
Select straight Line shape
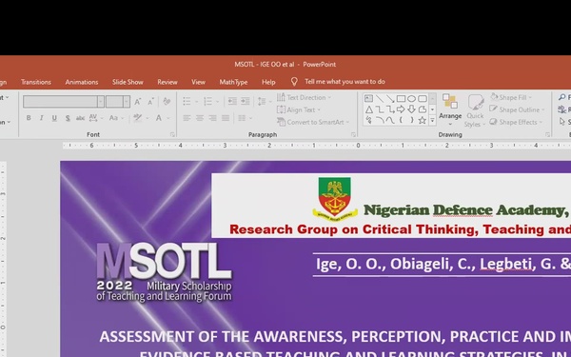point(380,98)
